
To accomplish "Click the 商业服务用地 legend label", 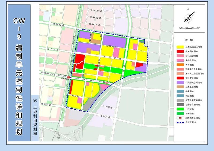I will [192, 78].
